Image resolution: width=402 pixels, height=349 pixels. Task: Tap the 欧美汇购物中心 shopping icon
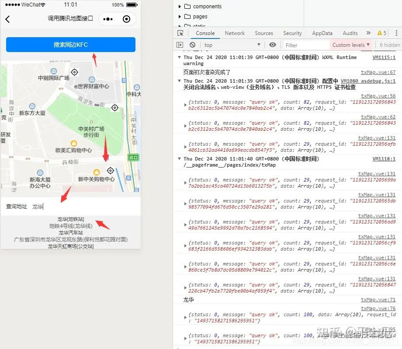pyautogui.click(x=73, y=143)
